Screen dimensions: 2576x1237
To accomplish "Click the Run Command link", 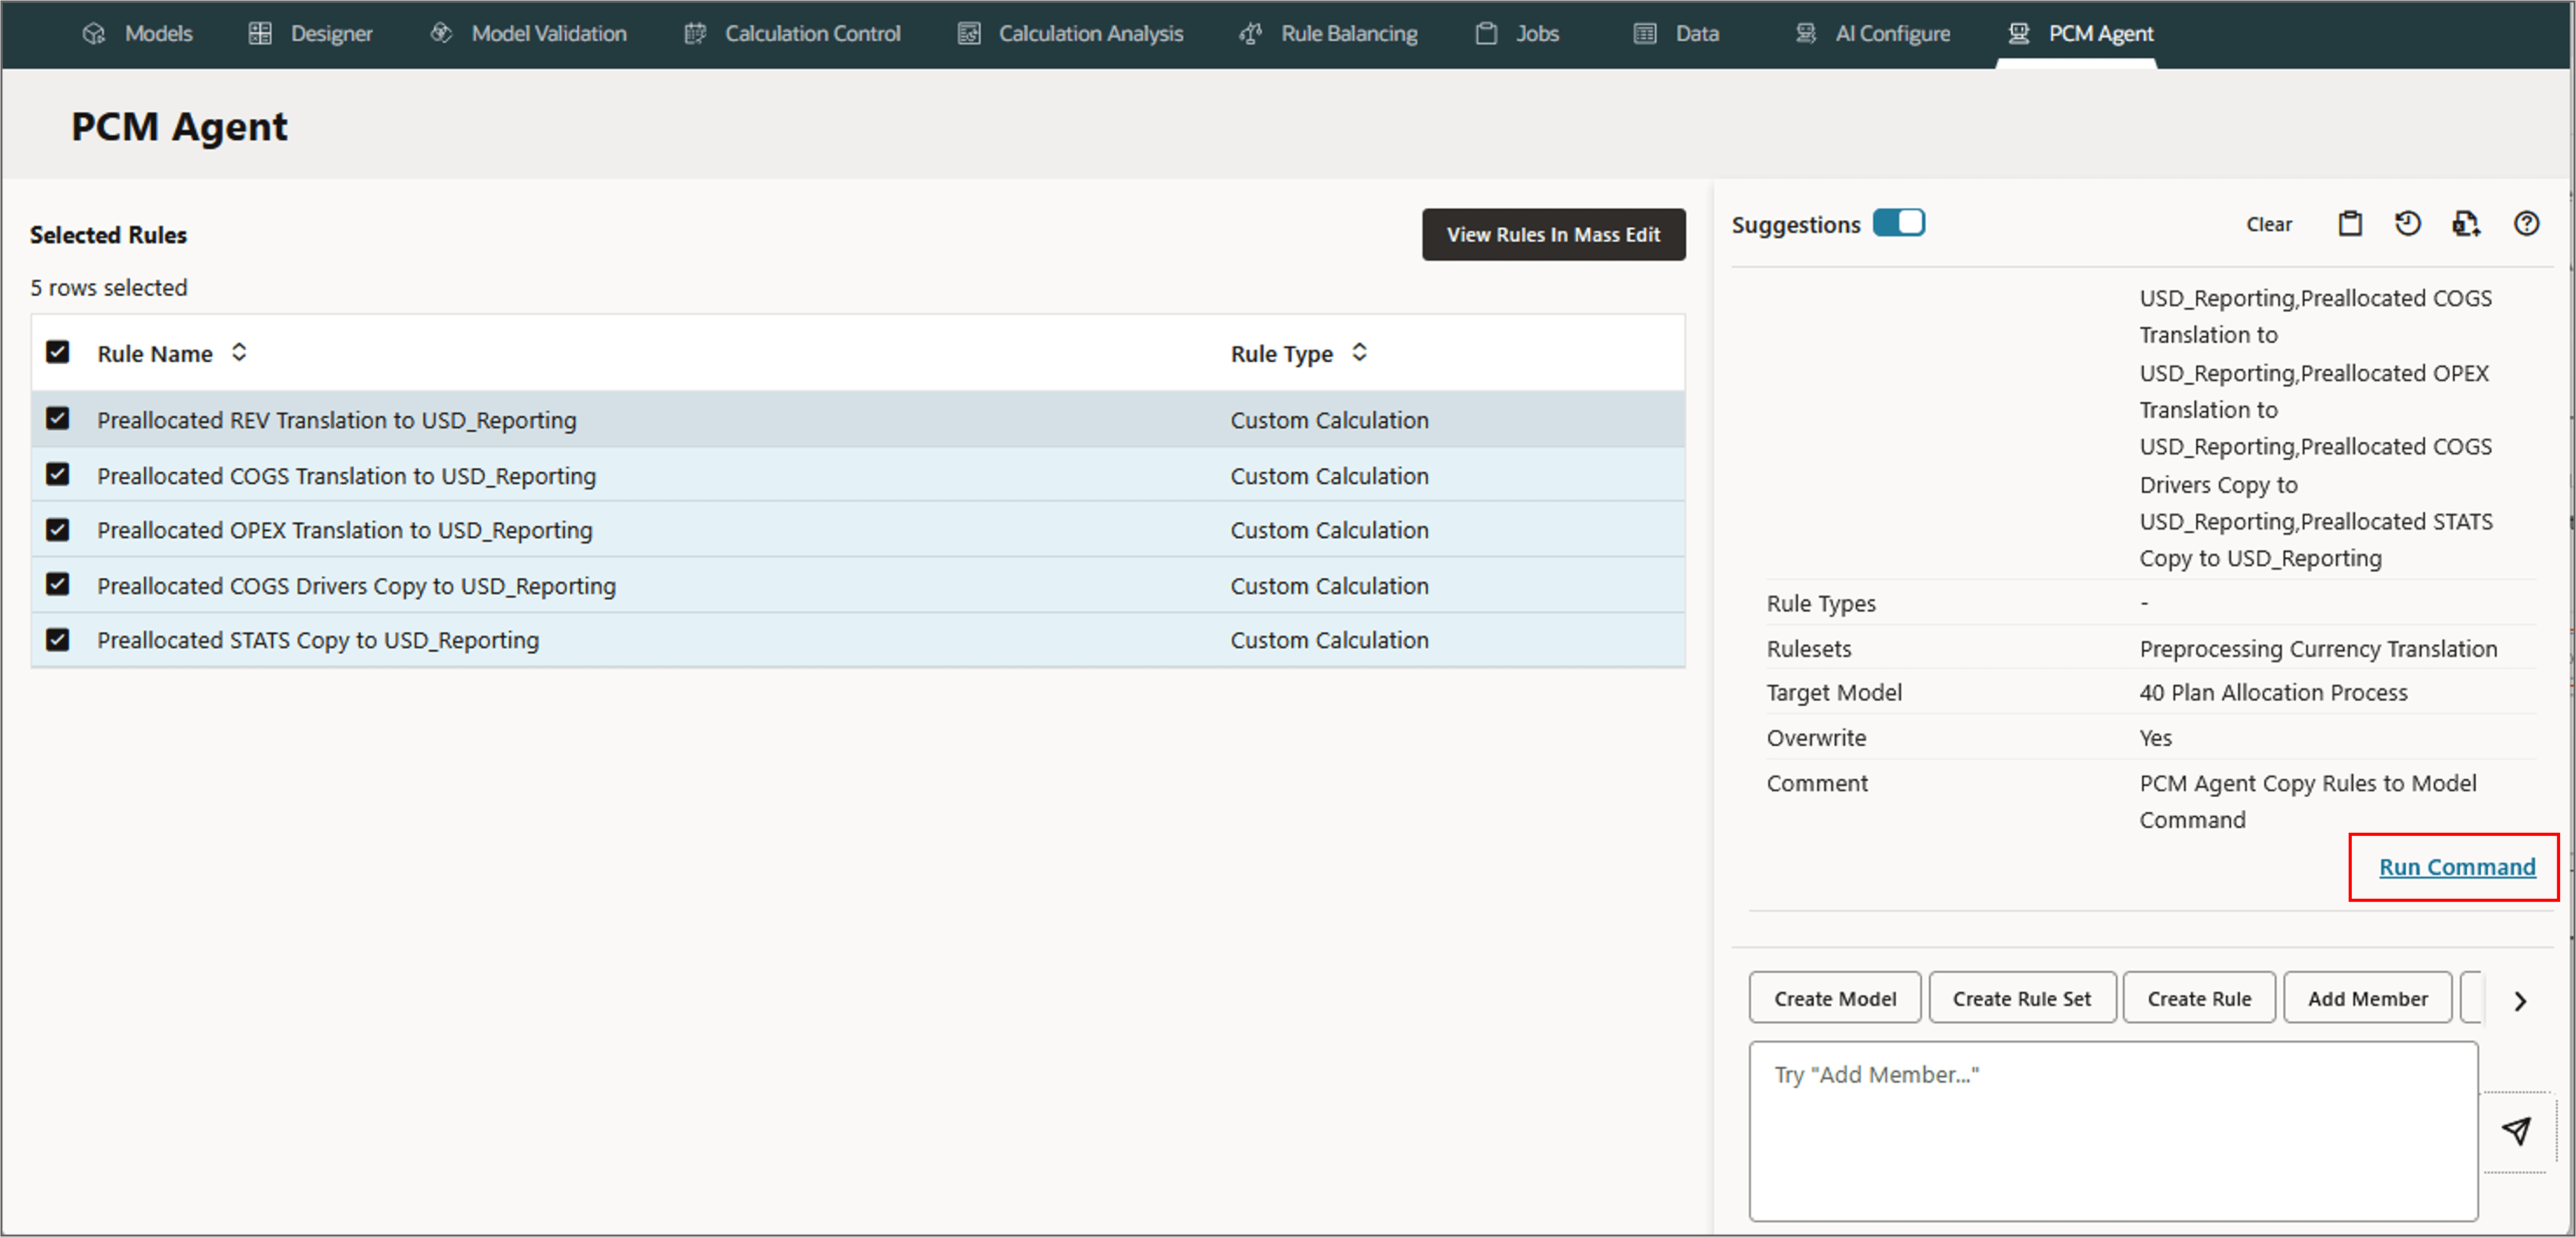I will (x=2456, y=866).
